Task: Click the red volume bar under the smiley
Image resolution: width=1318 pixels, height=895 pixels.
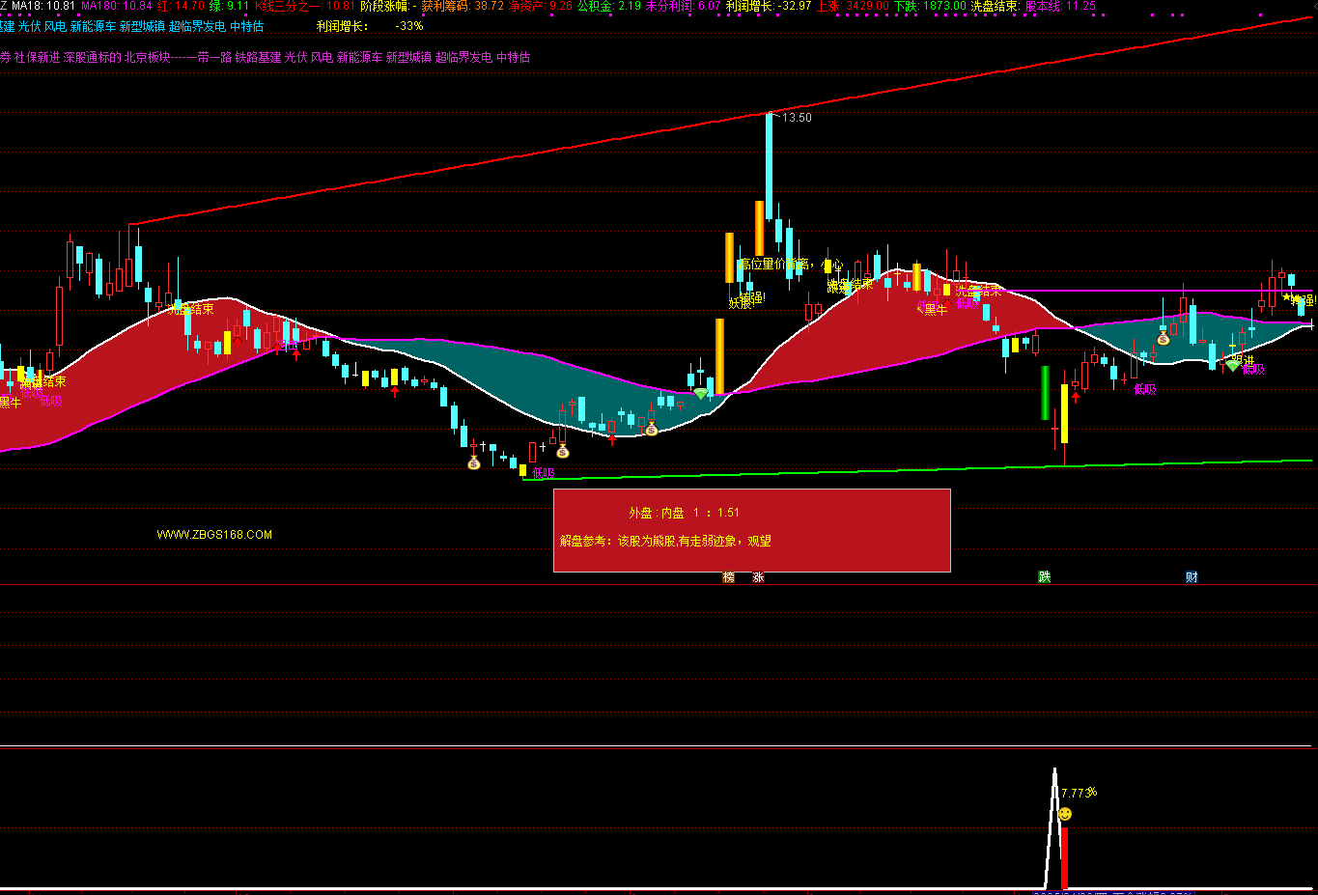Action: pos(1064,857)
